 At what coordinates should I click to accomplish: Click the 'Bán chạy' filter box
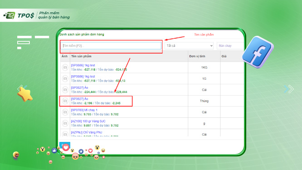click(230, 46)
